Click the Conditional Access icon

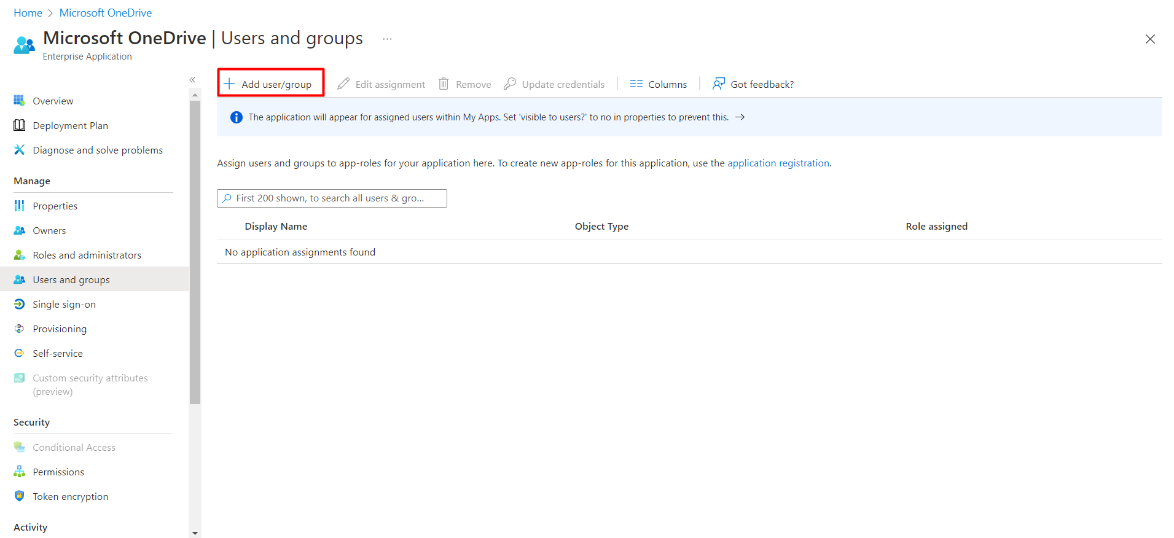click(19, 447)
